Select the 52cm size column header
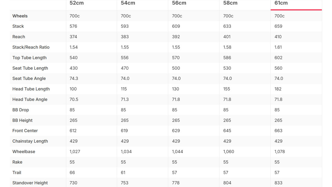Image resolution: width=332 pixels, height=187 pixels. tap(77, 3)
